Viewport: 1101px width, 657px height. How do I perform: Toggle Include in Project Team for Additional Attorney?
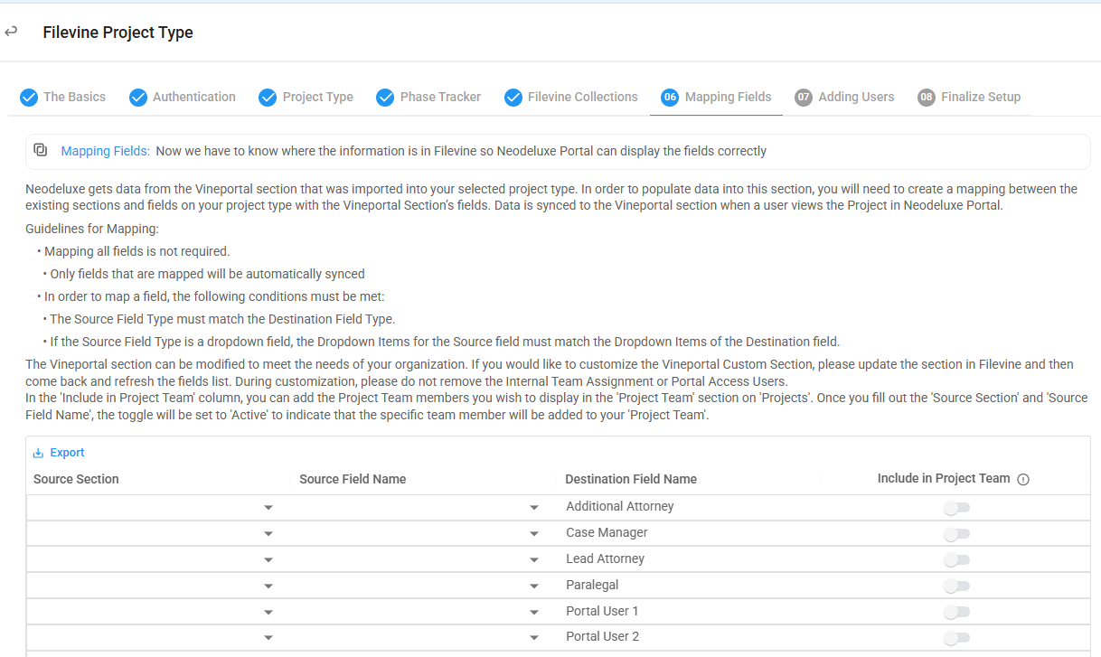click(x=956, y=508)
